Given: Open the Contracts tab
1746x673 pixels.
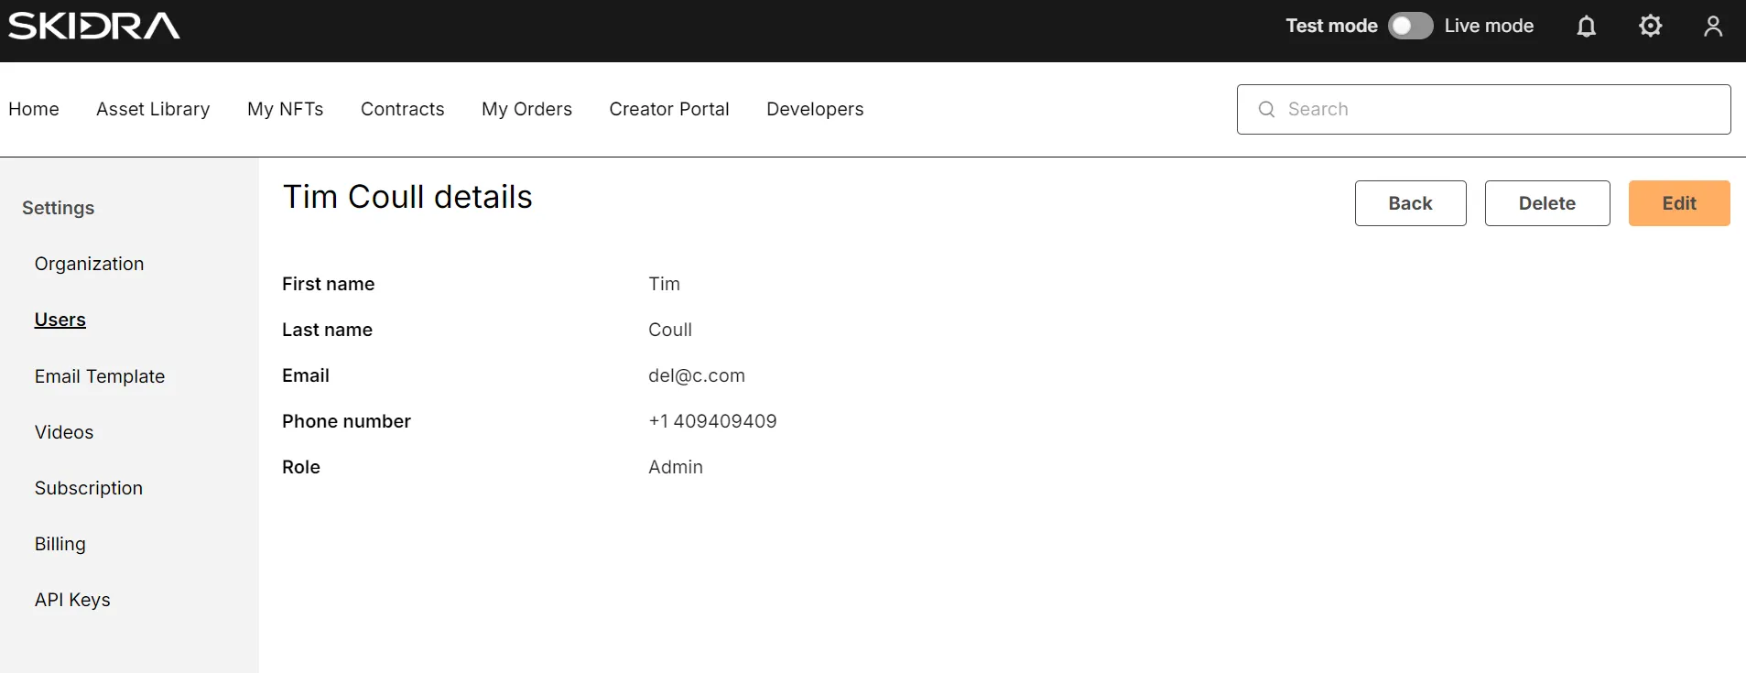Looking at the screenshot, I should 403,109.
